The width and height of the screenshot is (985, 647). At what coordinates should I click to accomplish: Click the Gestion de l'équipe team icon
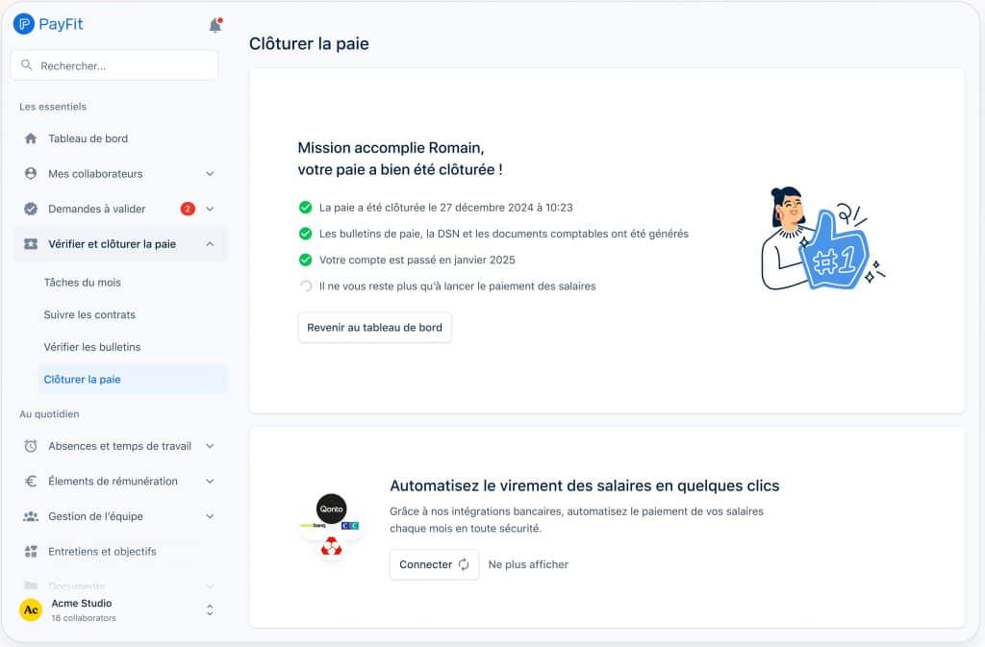pyautogui.click(x=29, y=516)
